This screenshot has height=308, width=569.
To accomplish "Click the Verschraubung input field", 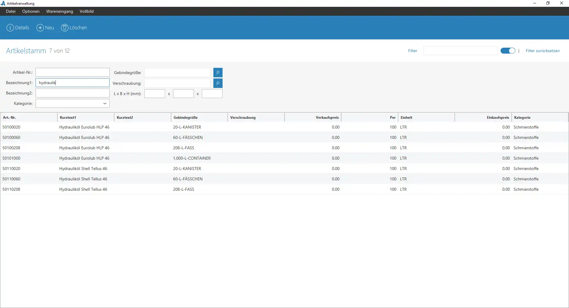I will click(x=177, y=83).
